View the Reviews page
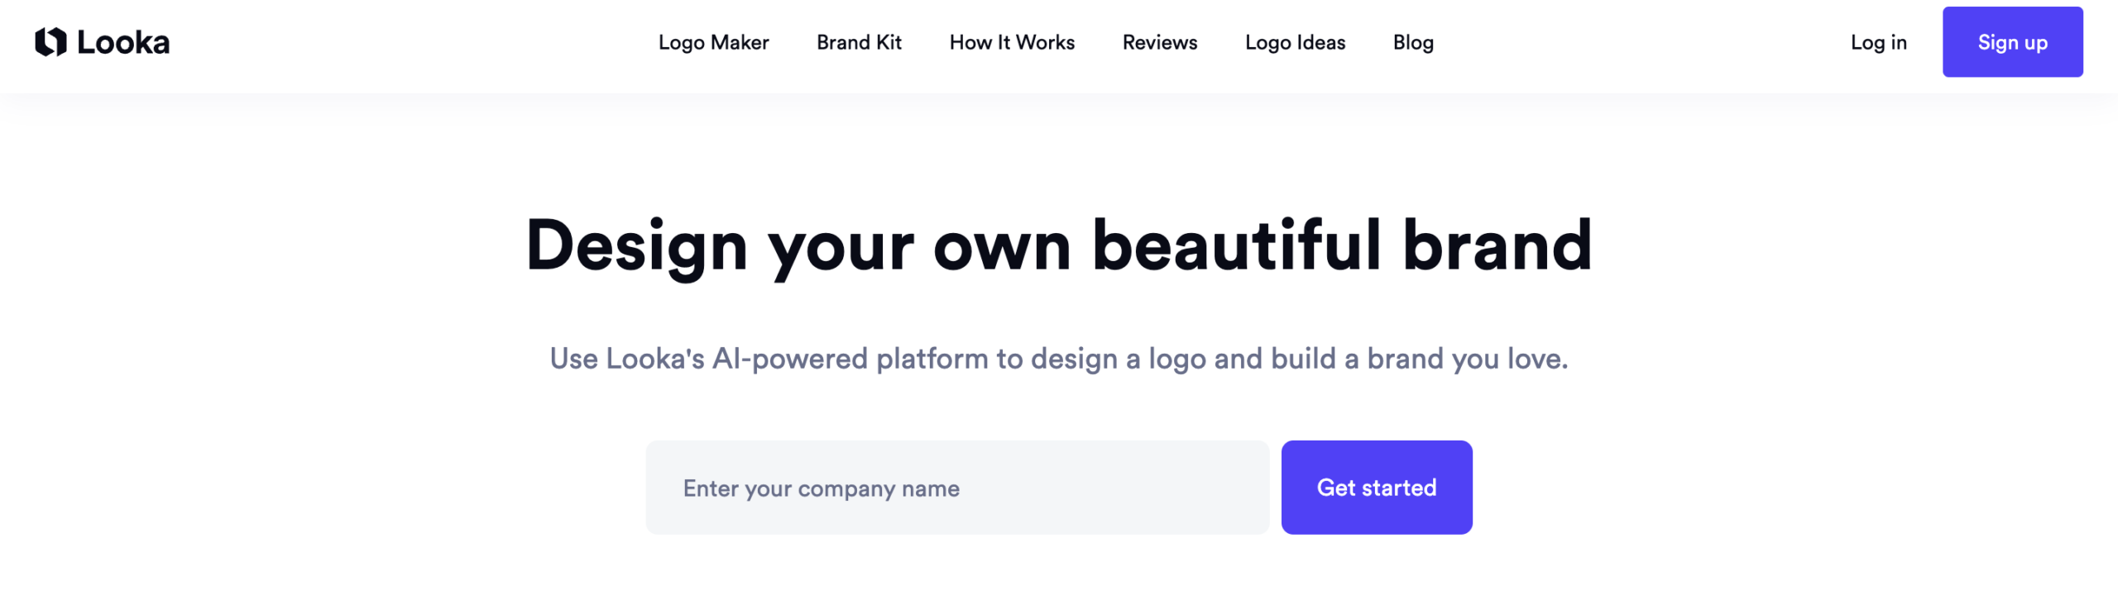Screen dimensions: 2118x600 coord(1159,42)
